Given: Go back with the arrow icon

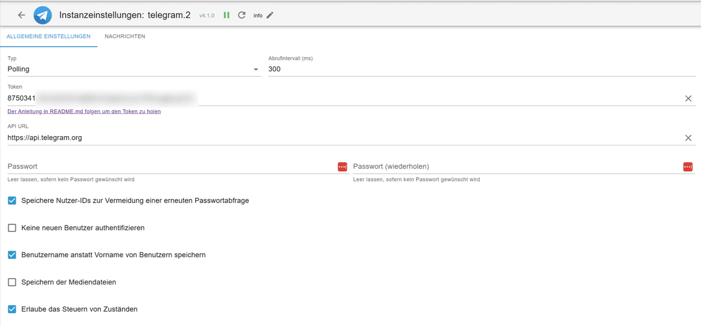Looking at the screenshot, I should [22, 15].
